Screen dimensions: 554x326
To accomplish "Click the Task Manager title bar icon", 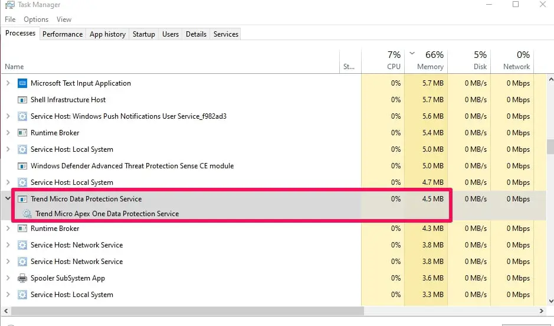I will pos(9,5).
